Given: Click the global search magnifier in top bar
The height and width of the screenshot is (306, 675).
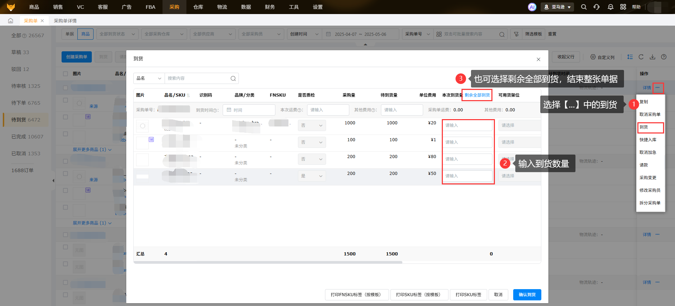Looking at the screenshot, I should [584, 7].
